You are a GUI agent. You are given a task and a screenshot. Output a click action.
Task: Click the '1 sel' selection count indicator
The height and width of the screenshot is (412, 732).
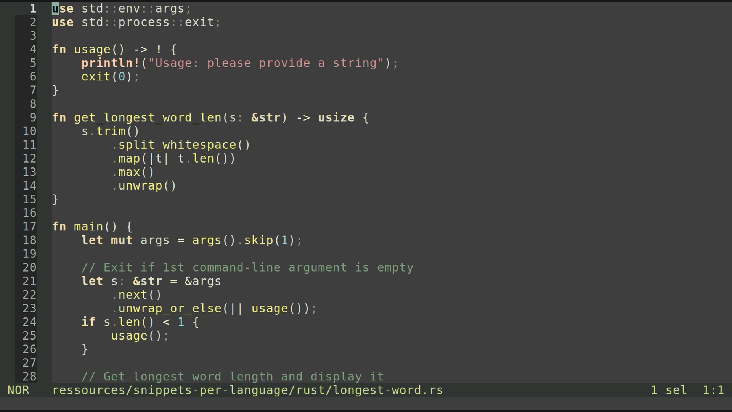coord(669,390)
